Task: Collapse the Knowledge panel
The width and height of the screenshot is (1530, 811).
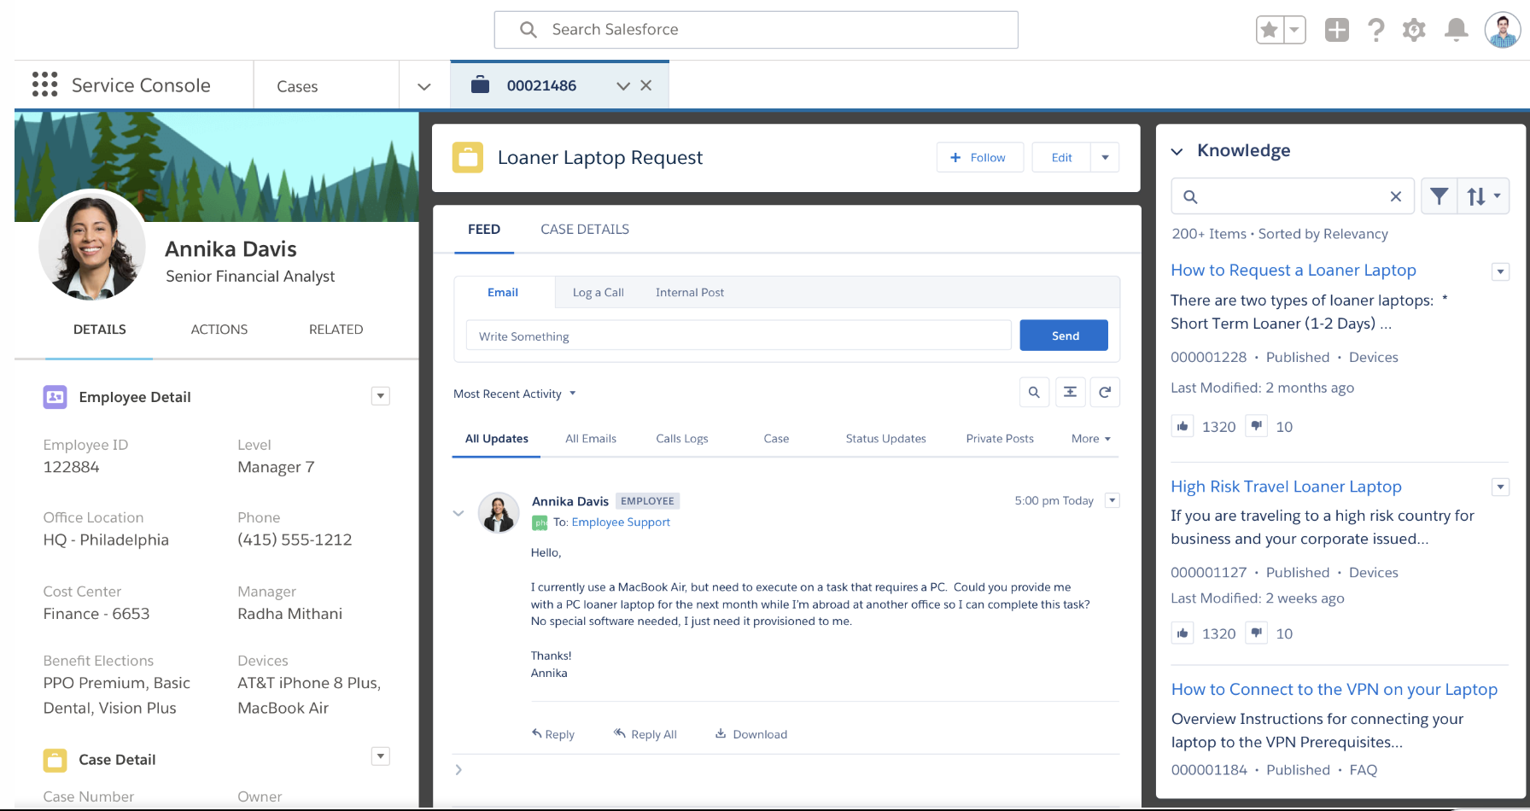Action: coord(1177,151)
